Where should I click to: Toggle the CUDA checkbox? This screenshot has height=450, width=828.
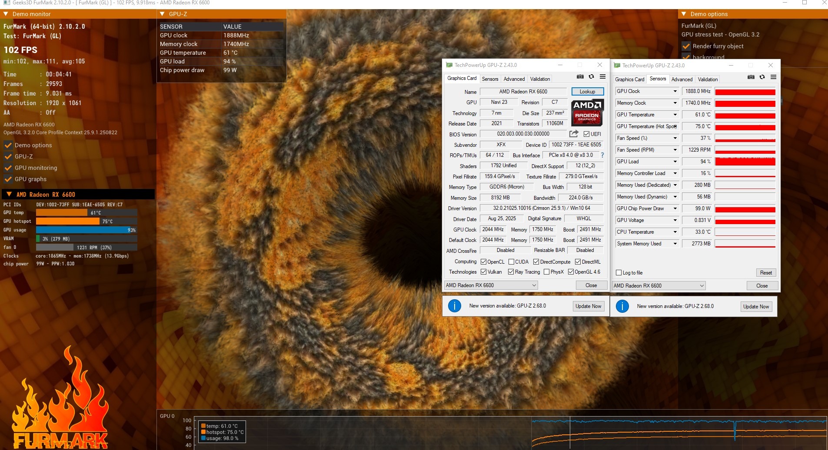pyautogui.click(x=511, y=262)
